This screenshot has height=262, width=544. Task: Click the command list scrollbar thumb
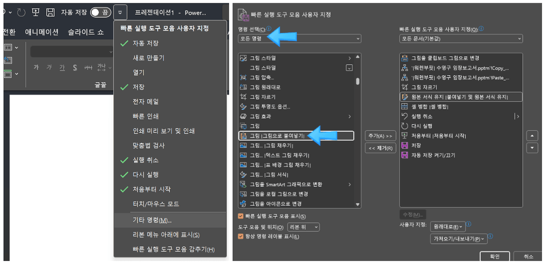pos(358,81)
